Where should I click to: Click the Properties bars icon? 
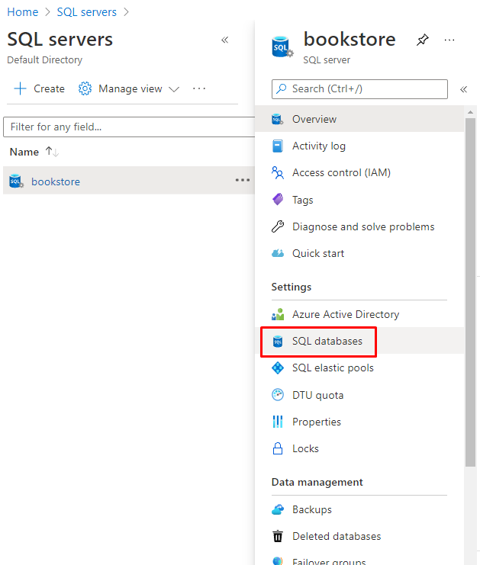pos(277,422)
